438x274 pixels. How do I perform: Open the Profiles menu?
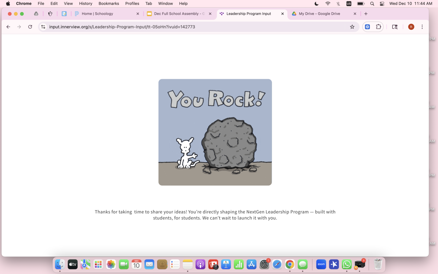(132, 3)
